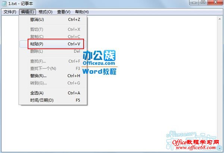Viewport: 224px width, 153px height.
Task: Click the Notepad icon in title bar
Action: tap(4, 3)
